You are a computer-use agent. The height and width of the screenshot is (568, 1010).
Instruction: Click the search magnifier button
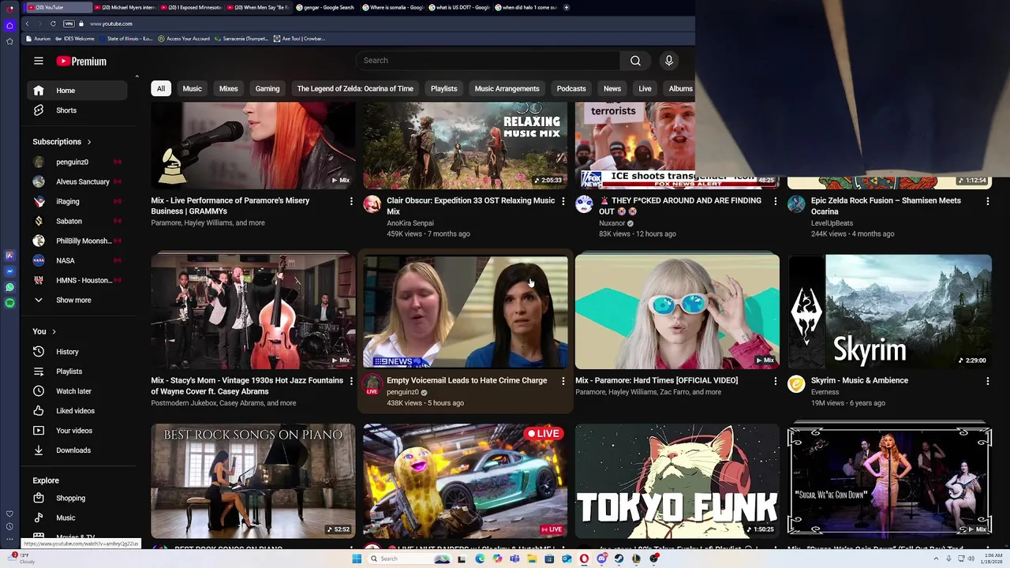(635, 61)
